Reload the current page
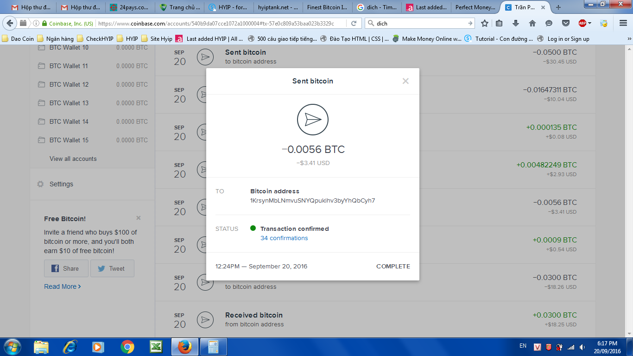This screenshot has height=356, width=633. [354, 23]
